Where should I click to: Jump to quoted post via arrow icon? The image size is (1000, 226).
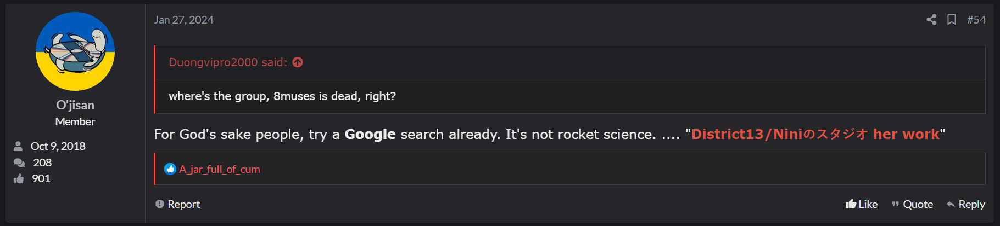coord(298,62)
